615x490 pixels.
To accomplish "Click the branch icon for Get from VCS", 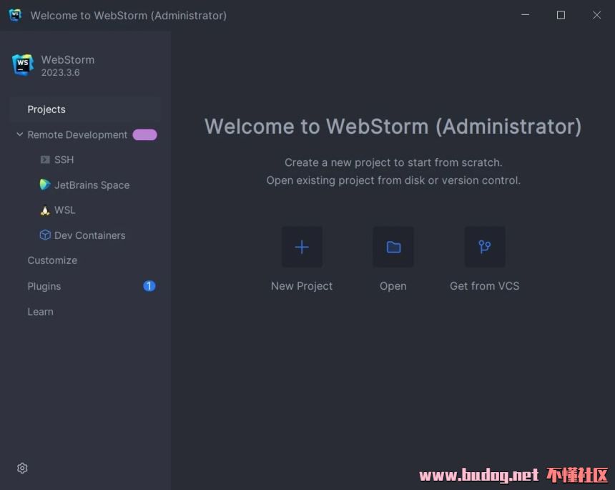I will click(485, 247).
